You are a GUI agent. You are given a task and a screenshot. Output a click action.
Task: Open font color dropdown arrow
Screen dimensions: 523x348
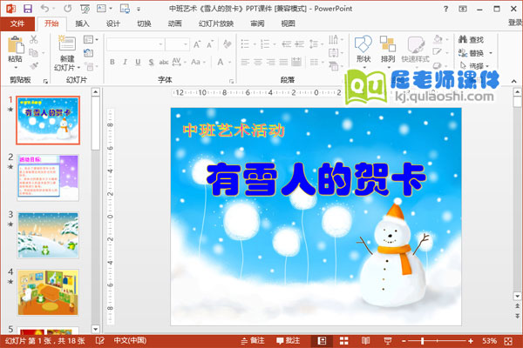[x=229, y=63]
